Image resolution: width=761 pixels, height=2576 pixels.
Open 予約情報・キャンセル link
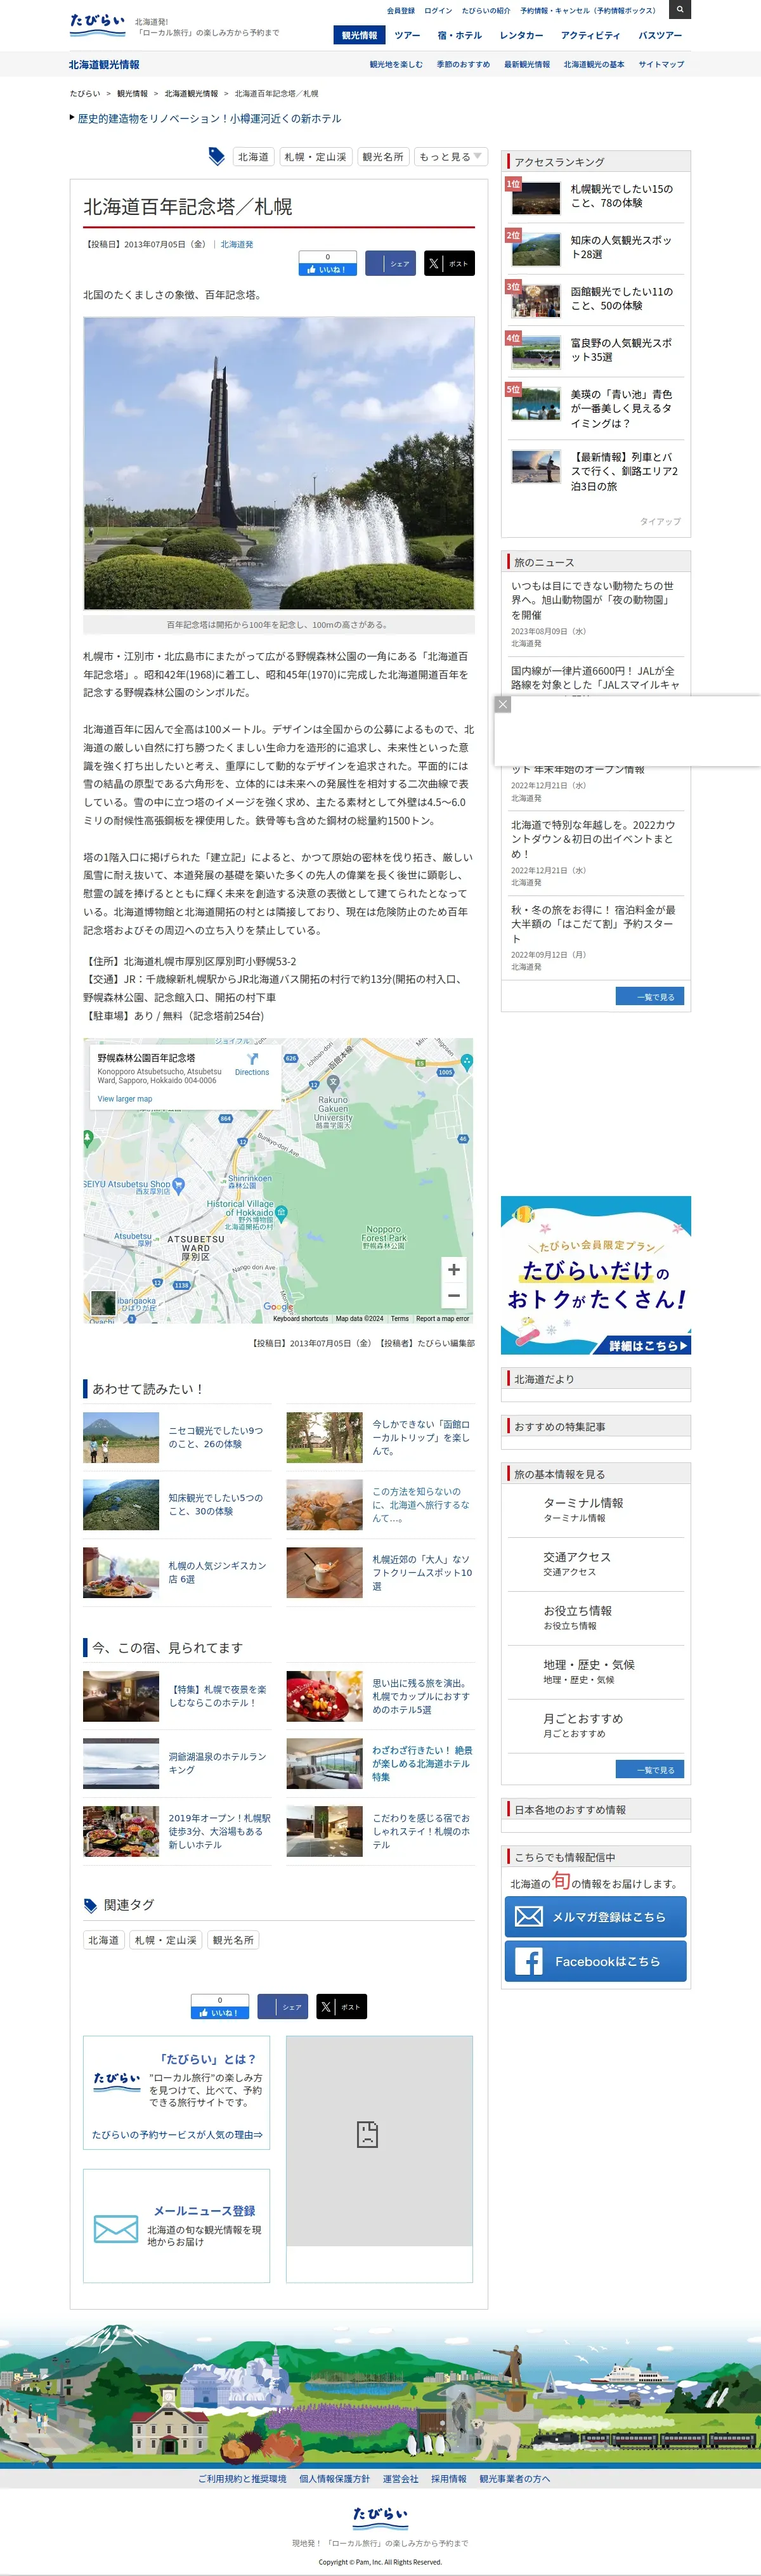(588, 10)
